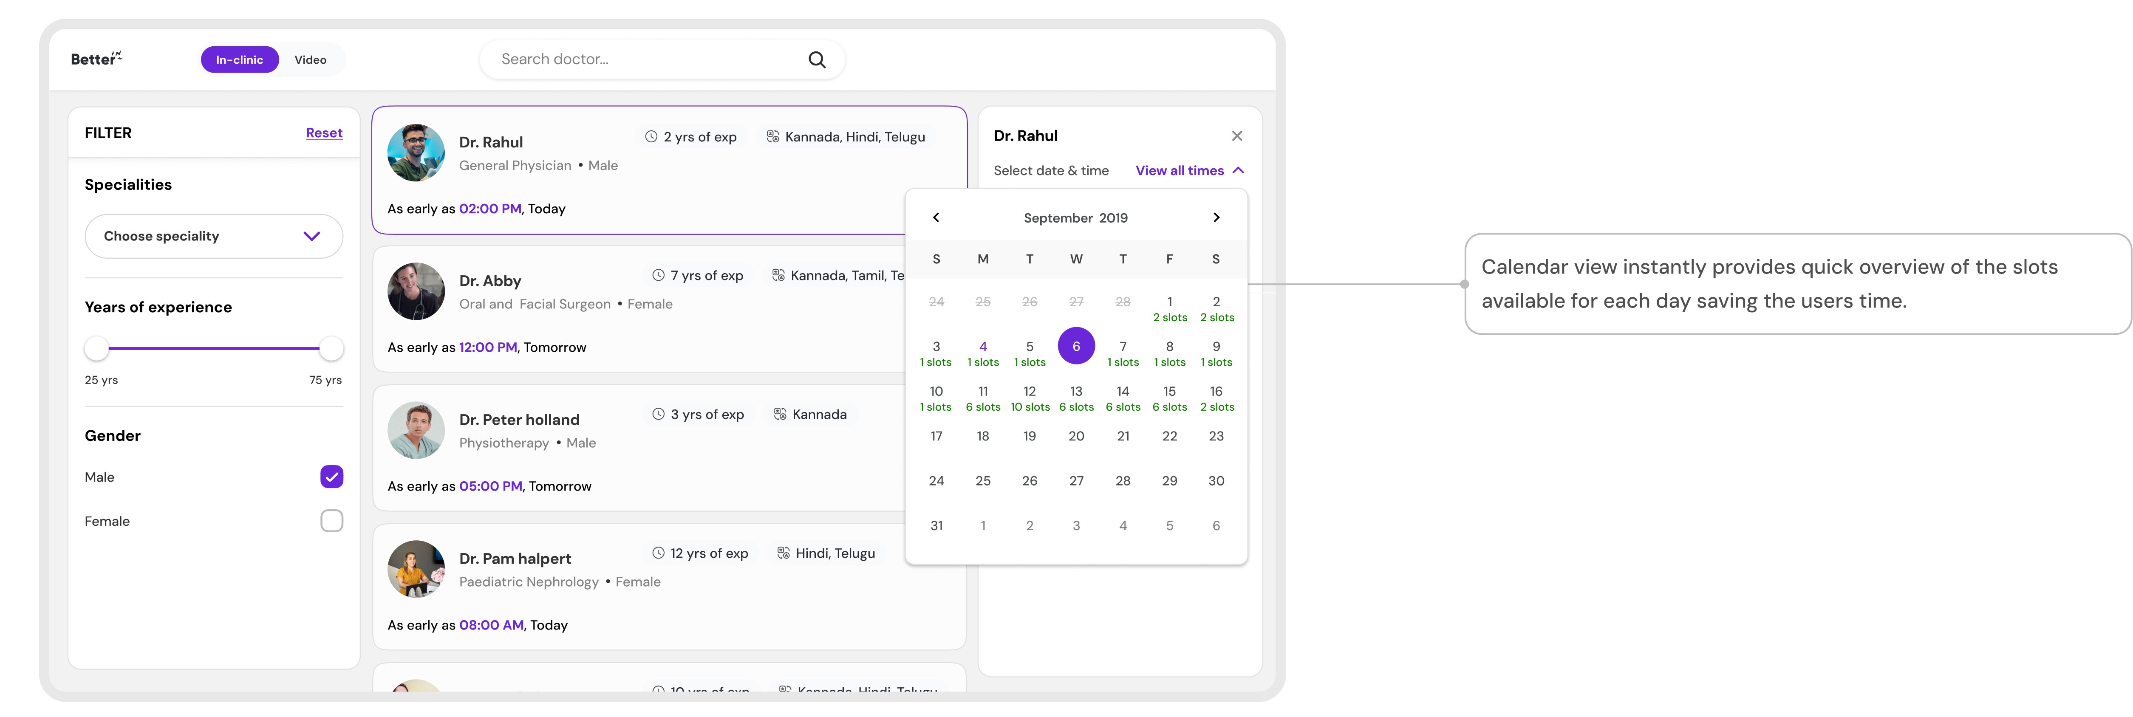Image resolution: width=2133 pixels, height=717 pixels.
Task: Click Dr. Pam halpert's languages icon
Action: click(x=784, y=553)
